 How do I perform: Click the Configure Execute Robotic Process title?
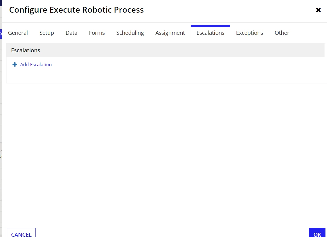click(x=77, y=10)
